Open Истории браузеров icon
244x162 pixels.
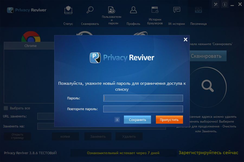tap(155, 10)
